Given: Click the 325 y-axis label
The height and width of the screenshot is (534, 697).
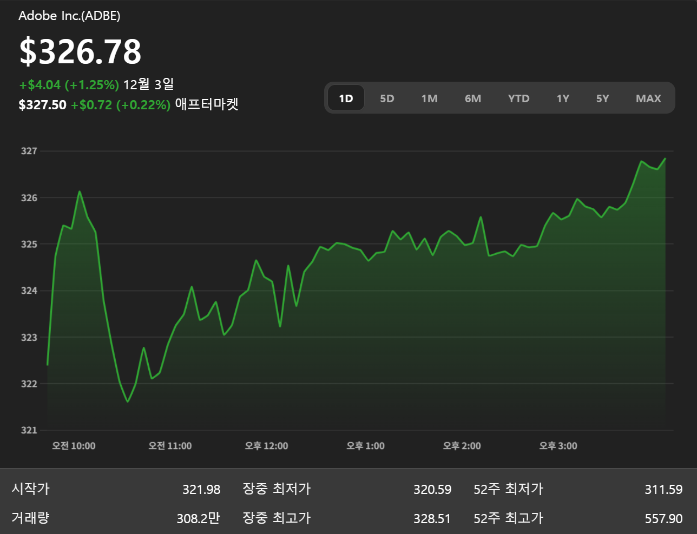Looking at the screenshot, I should click(29, 244).
